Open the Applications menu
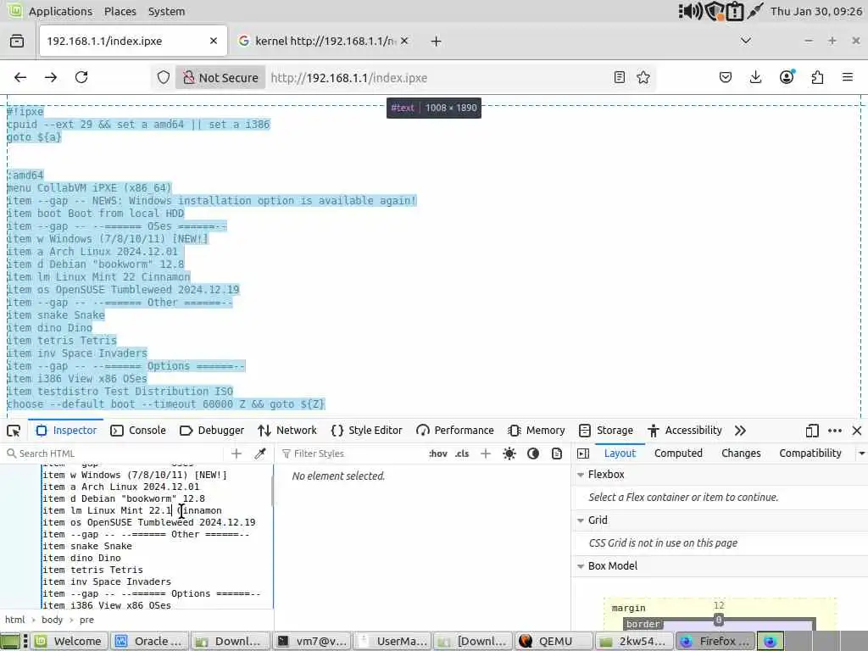The image size is (868, 651). click(x=60, y=11)
